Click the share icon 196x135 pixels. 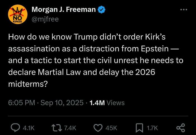click(181, 128)
